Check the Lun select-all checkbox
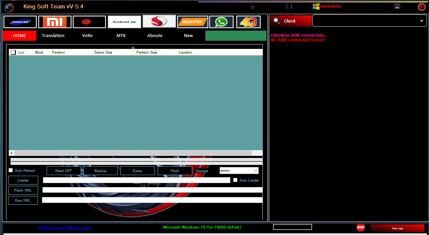The height and width of the screenshot is (235, 429). [13, 52]
